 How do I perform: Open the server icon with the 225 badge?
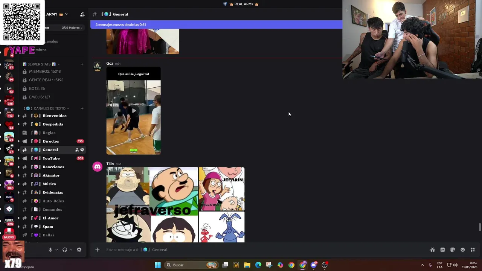[9, 221]
